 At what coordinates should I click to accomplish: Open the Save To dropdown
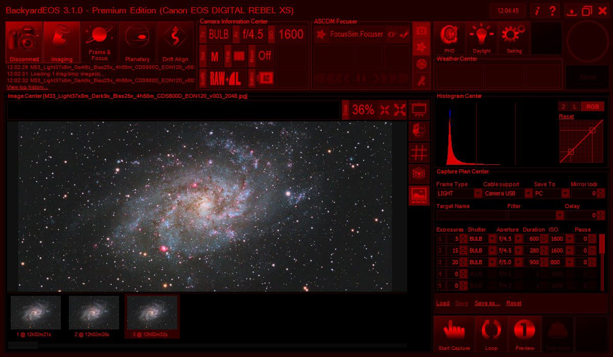point(565,193)
